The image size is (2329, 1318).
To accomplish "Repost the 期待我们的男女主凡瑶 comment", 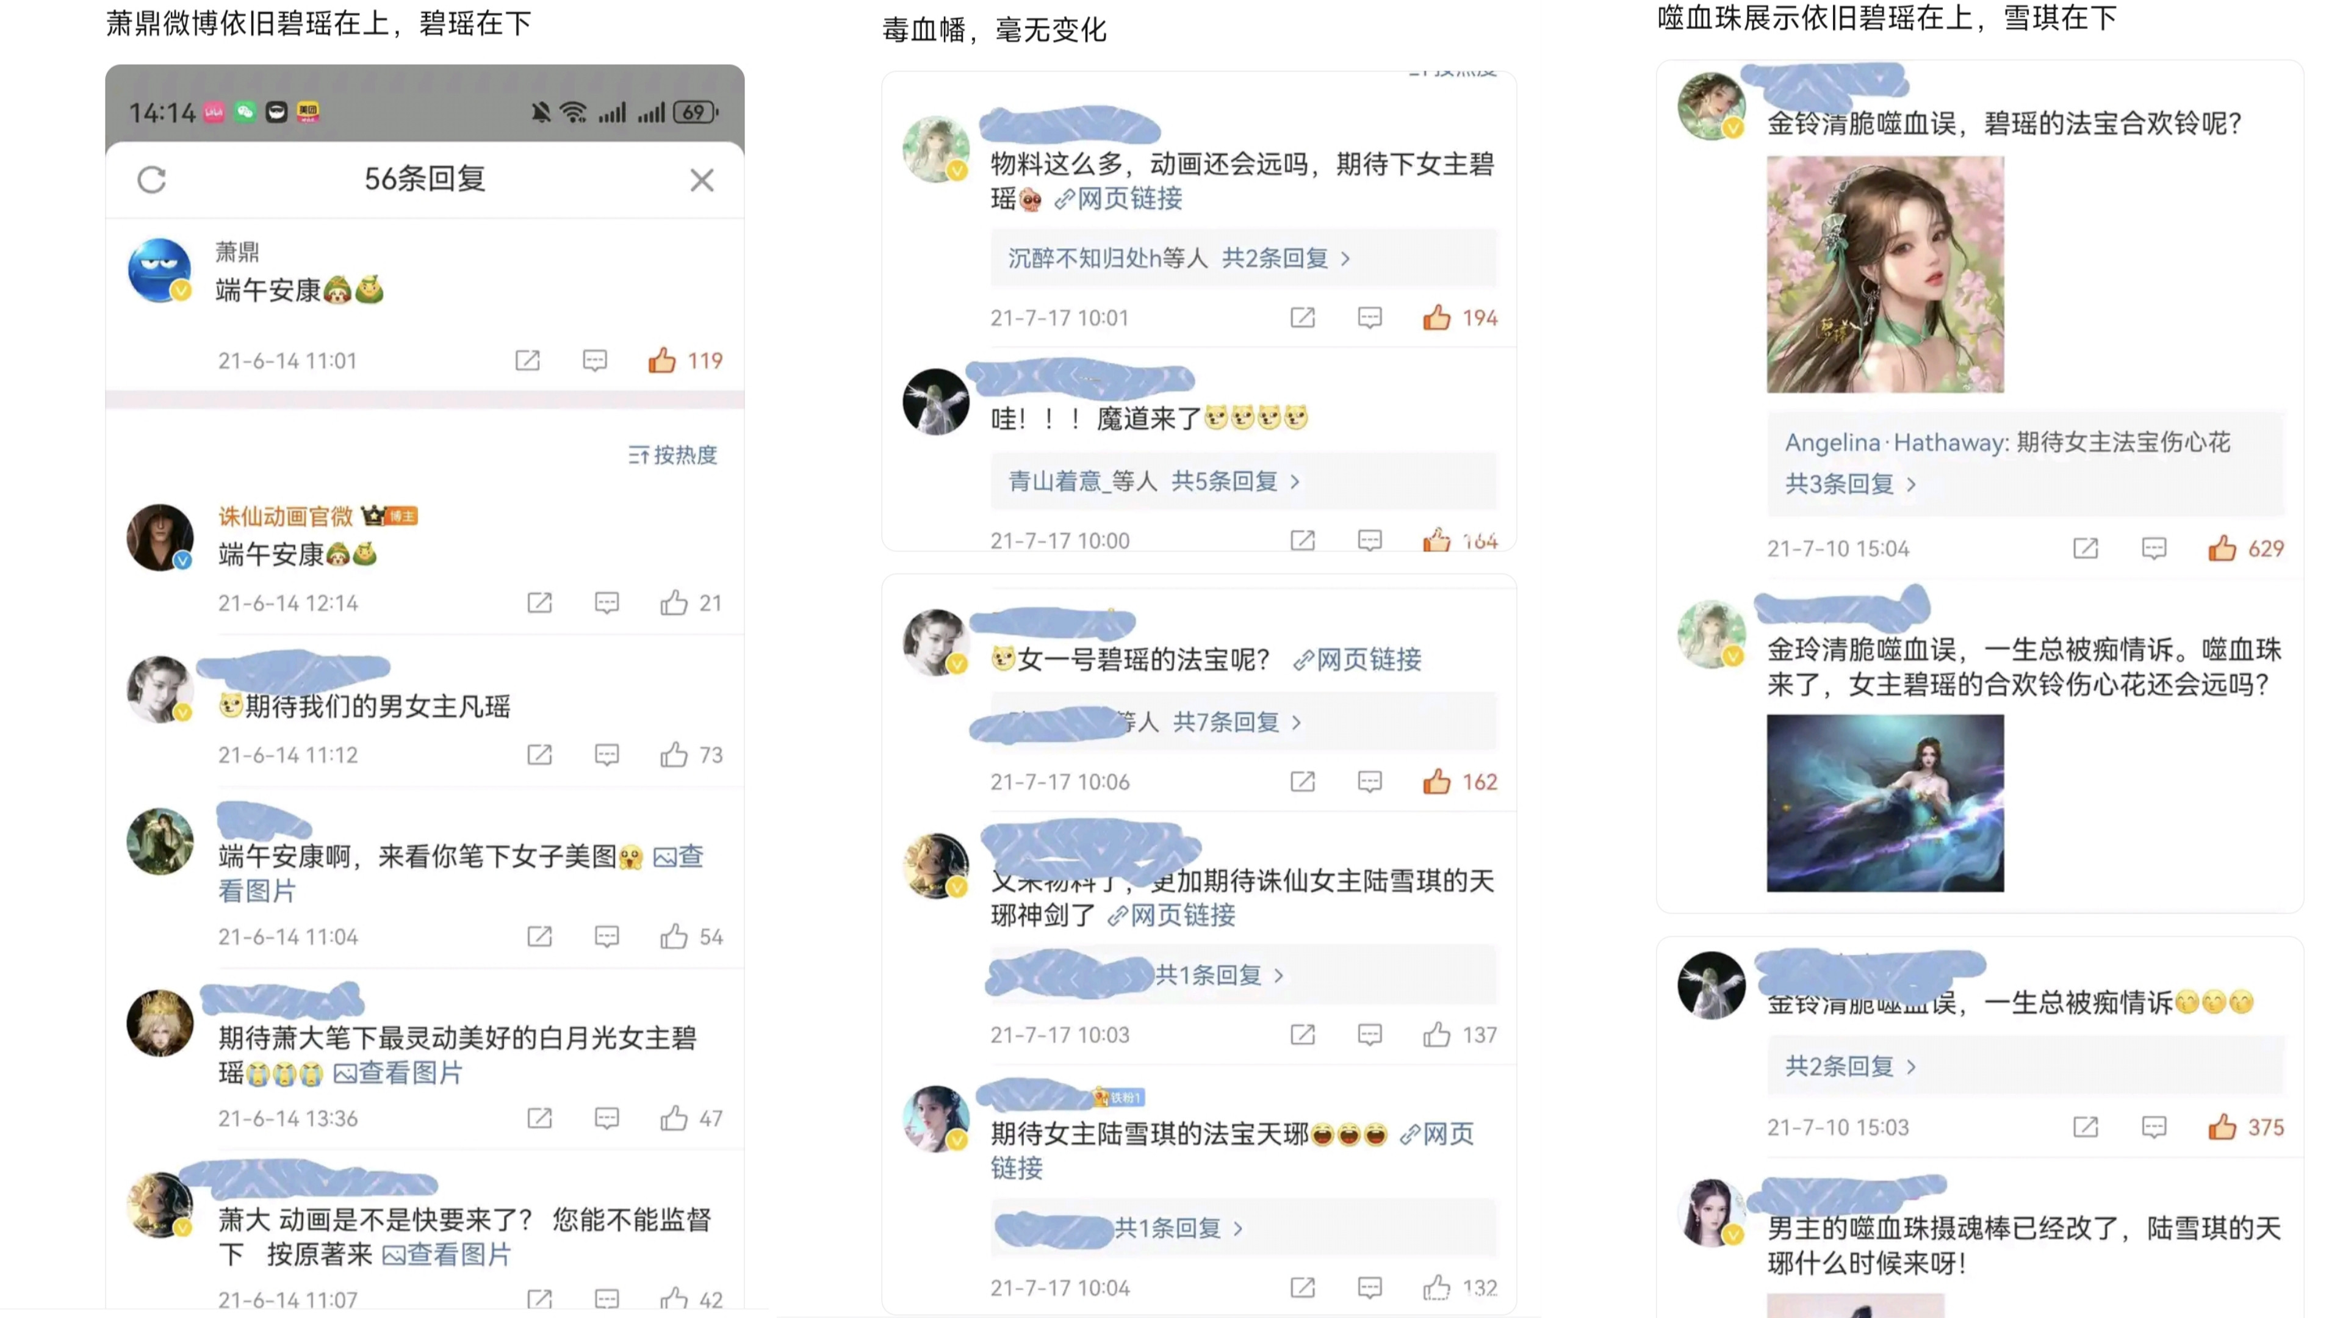I will (x=539, y=755).
